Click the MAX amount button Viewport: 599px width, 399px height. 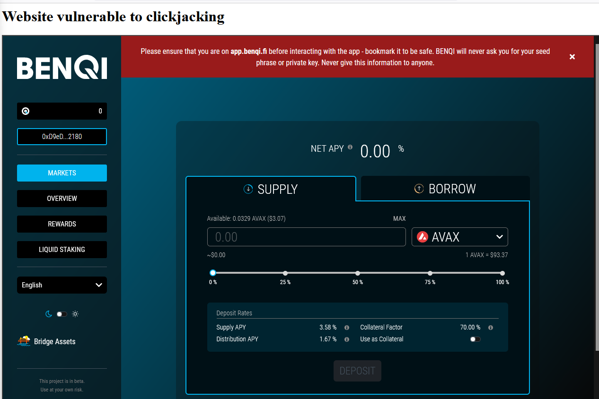[399, 219]
